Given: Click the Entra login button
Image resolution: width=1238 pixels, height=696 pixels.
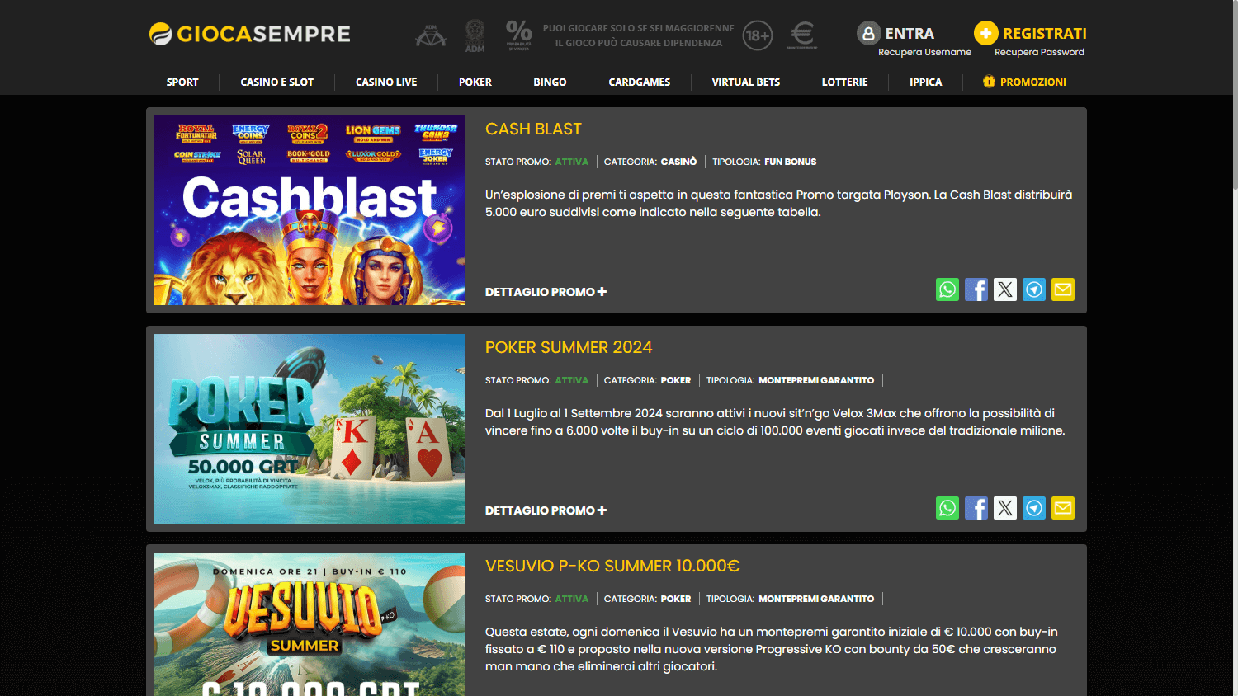Looking at the screenshot, I should click(910, 33).
